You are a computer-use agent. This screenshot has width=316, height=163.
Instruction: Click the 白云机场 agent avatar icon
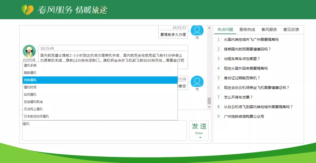(x=29, y=51)
